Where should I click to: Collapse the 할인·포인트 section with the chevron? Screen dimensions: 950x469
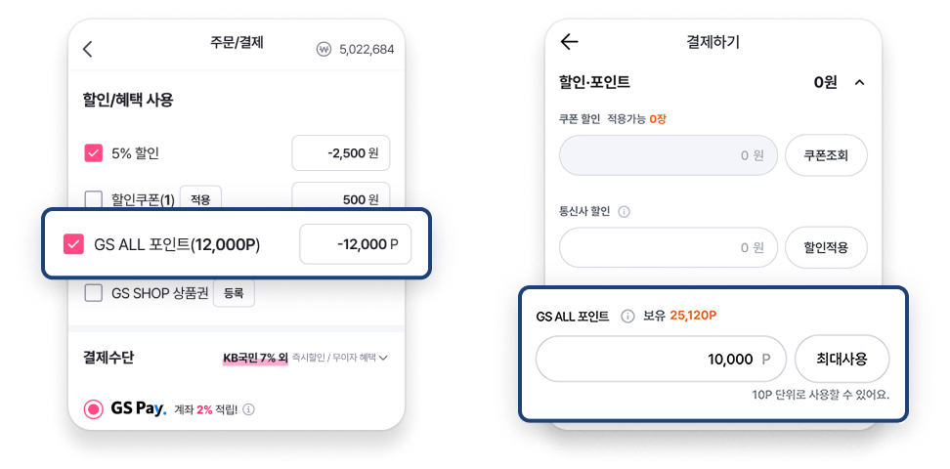coord(859,82)
